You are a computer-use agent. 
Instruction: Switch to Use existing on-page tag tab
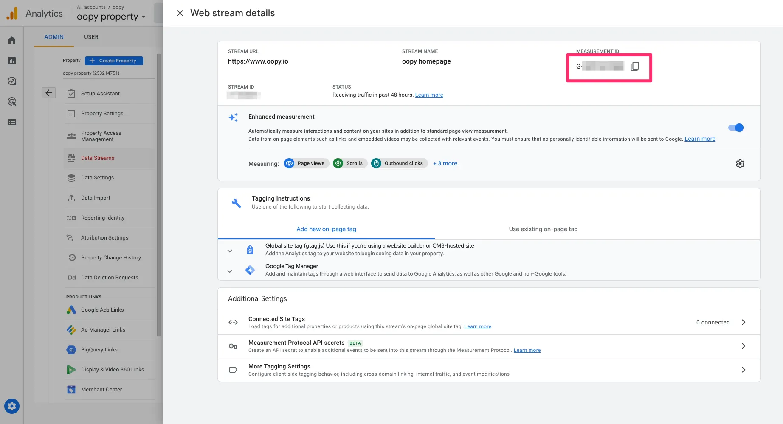tap(543, 229)
